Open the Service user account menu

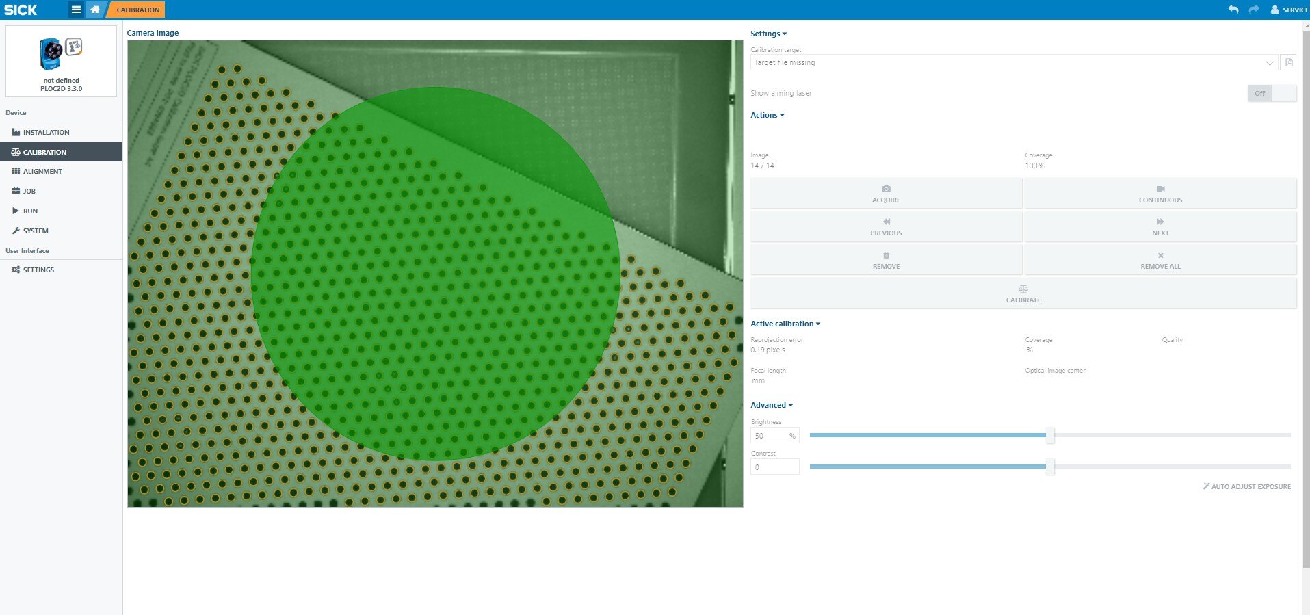(1289, 10)
